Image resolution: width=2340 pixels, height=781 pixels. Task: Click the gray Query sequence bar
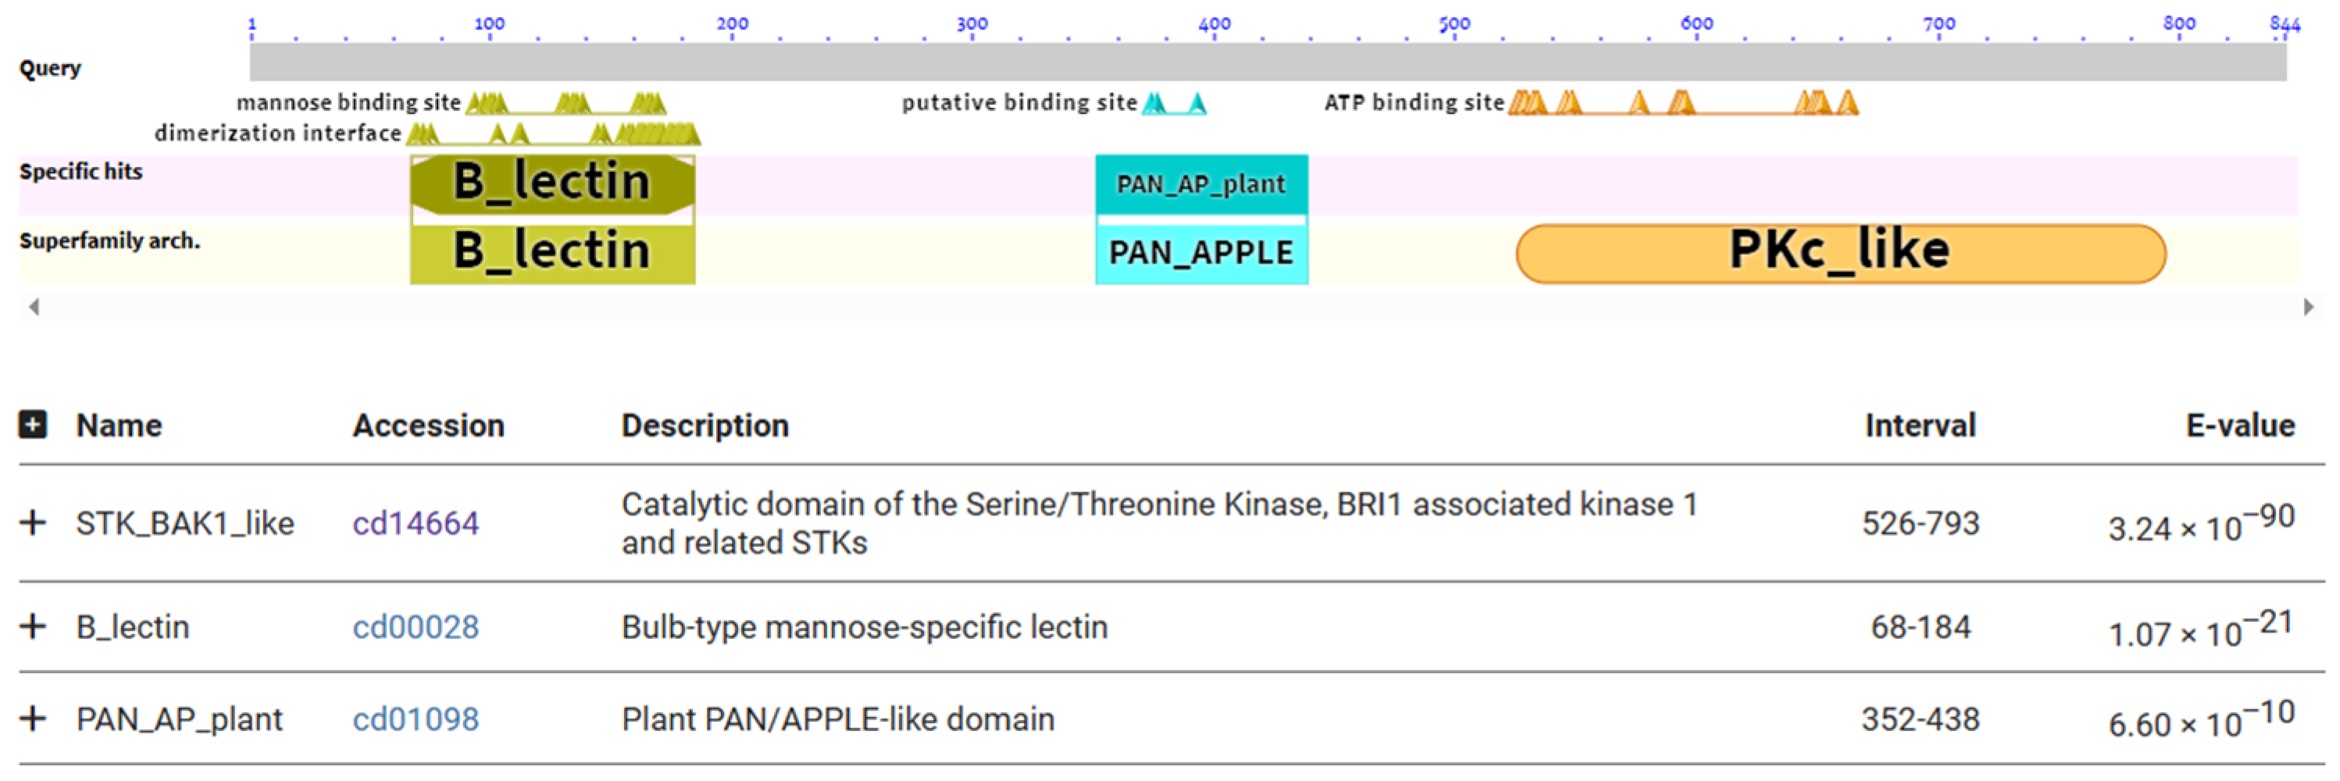[x=1268, y=62]
